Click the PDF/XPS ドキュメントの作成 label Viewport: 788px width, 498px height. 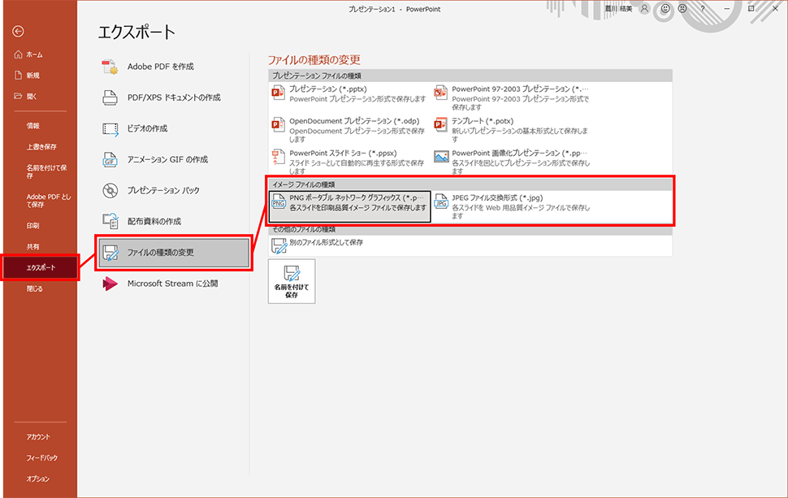[174, 97]
